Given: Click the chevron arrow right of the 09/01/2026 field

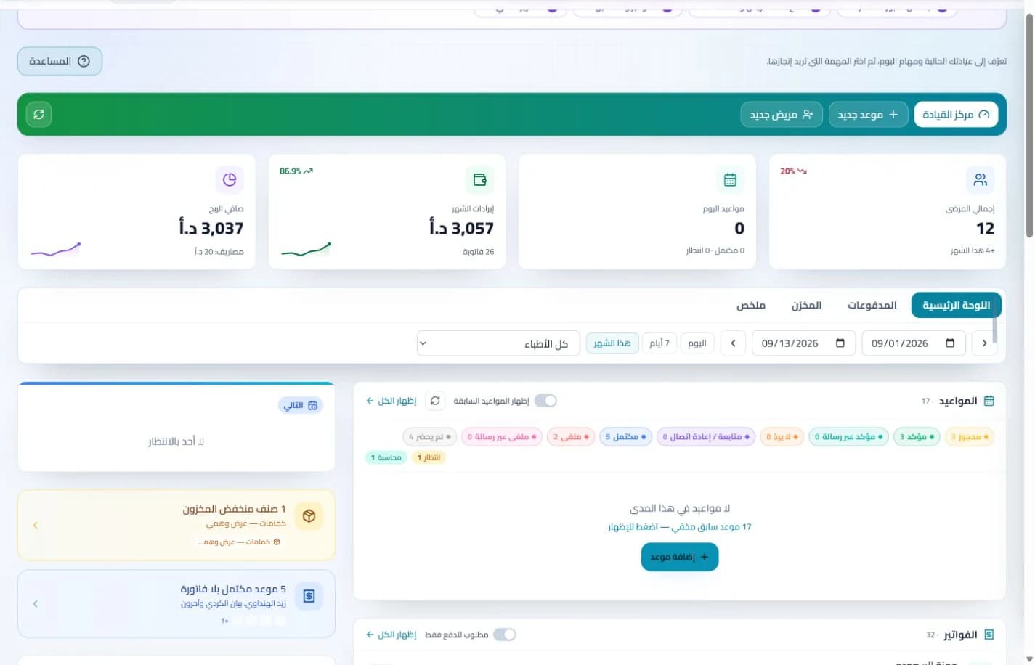Looking at the screenshot, I should pos(984,343).
